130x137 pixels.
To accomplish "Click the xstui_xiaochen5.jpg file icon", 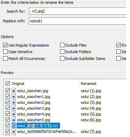I will [x=14, y=120].
